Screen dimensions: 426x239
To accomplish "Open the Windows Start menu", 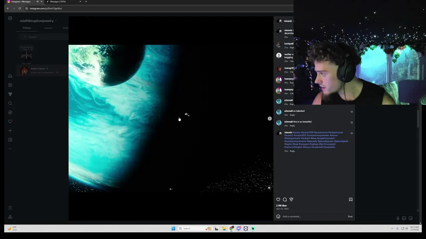I will [x=173, y=228].
